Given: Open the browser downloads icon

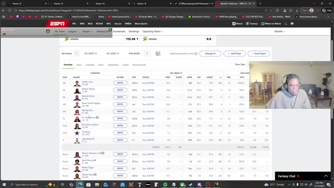Looking at the screenshot, I should [297, 10].
